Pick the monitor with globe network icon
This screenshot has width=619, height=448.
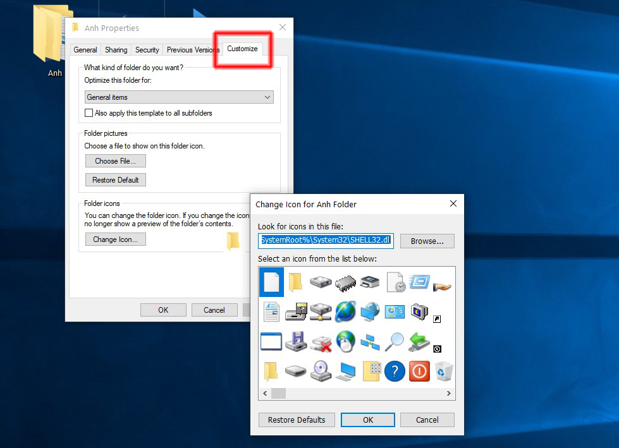point(370,312)
